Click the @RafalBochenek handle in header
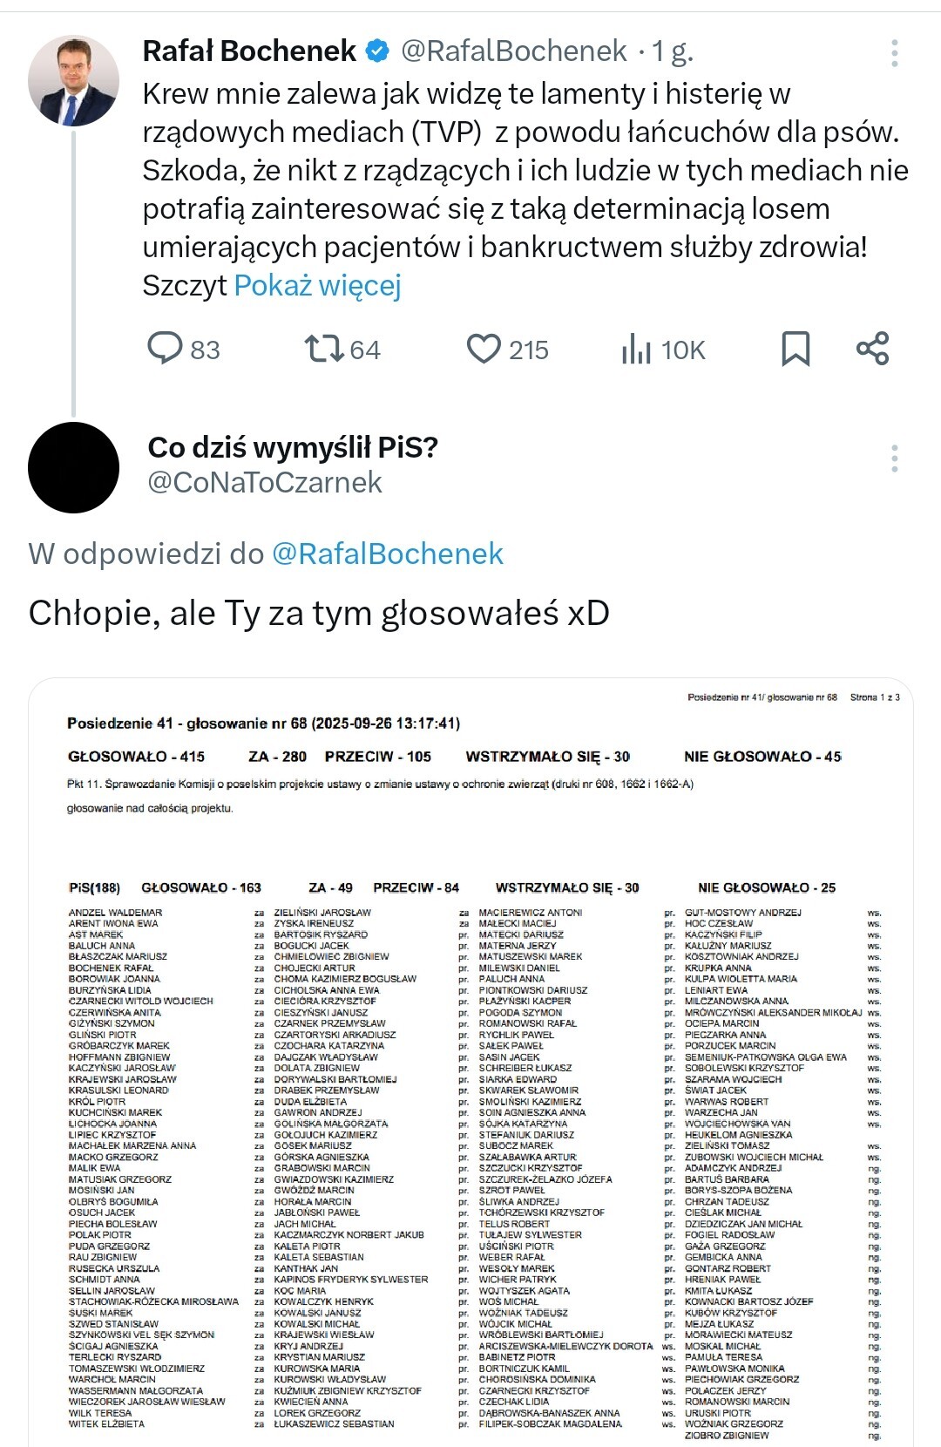Screen dimensions: 941x1447 pos(513,51)
